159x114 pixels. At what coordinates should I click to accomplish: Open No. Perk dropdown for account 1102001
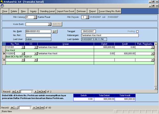click(23, 54)
